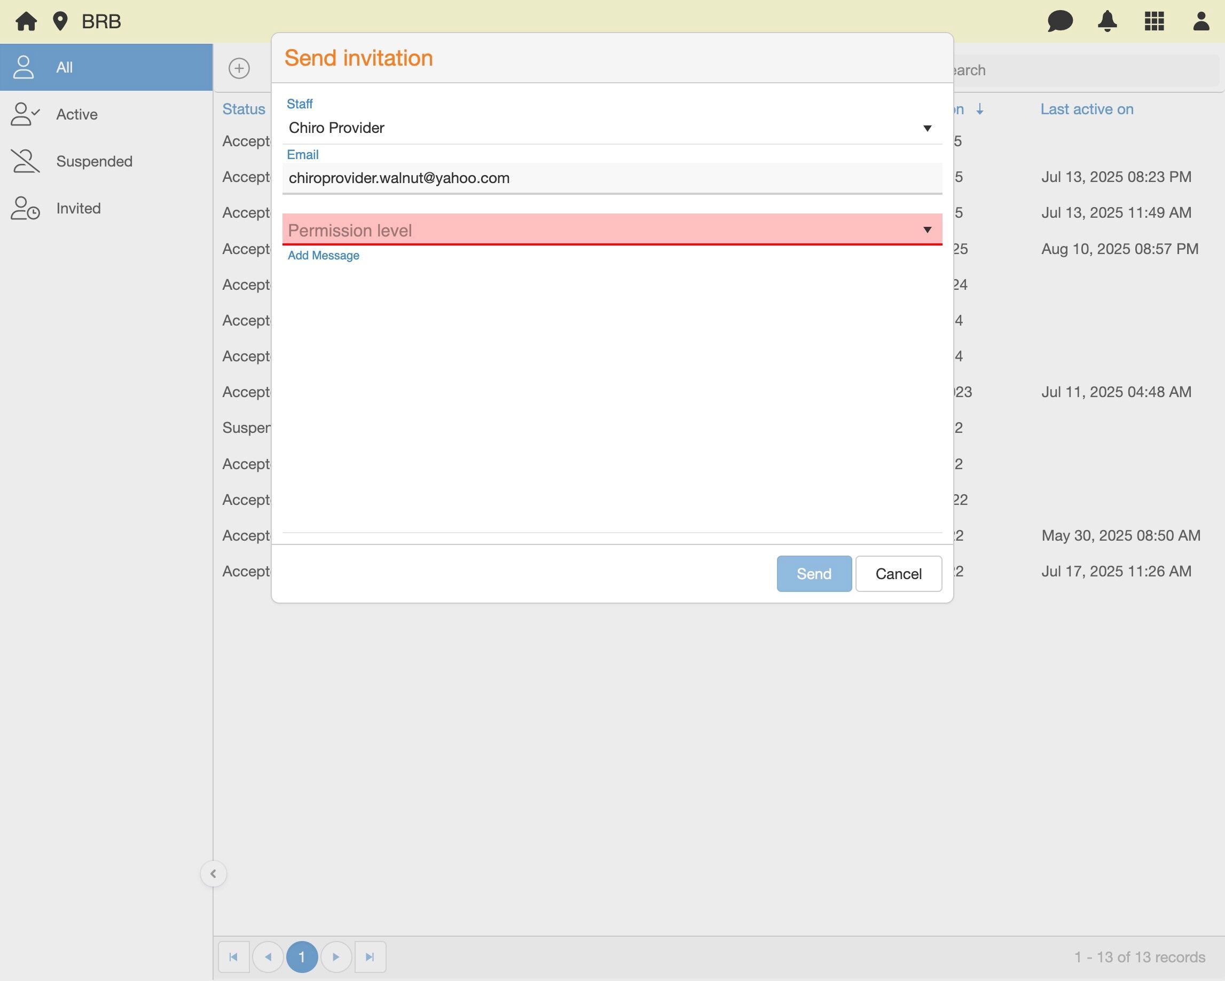Click the Send button
The width and height of the screenshot is (1225, 981).
(x=814, y=574)
